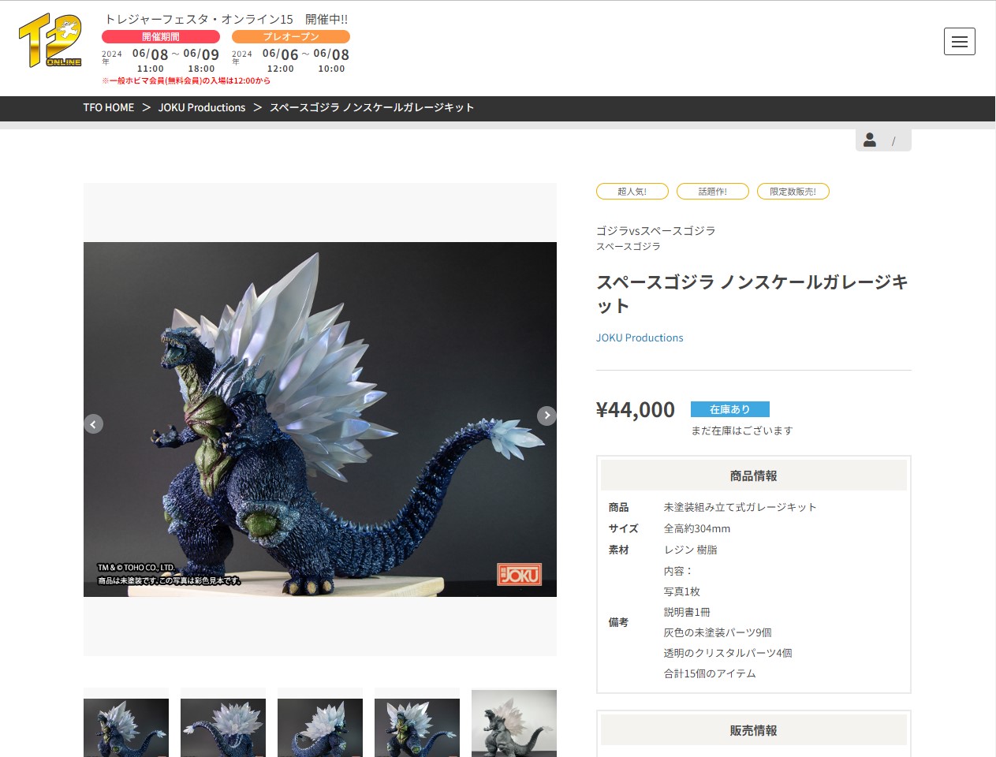Click the 商品情報 header
Viewport: 996px width, 757px height.
754,476
